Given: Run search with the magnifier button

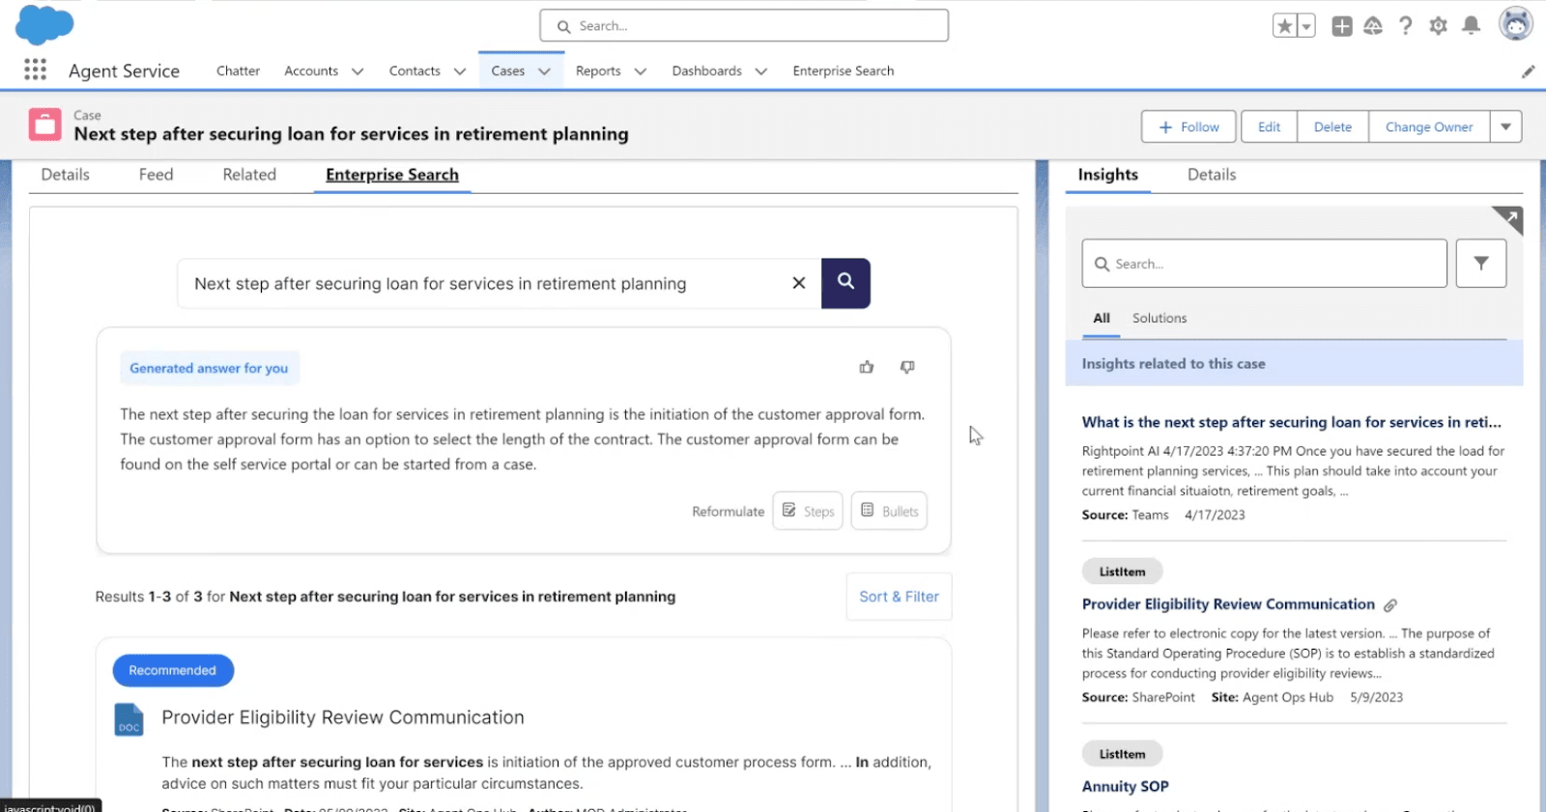Looking at the screenshot, I should [x=845, y=283].
